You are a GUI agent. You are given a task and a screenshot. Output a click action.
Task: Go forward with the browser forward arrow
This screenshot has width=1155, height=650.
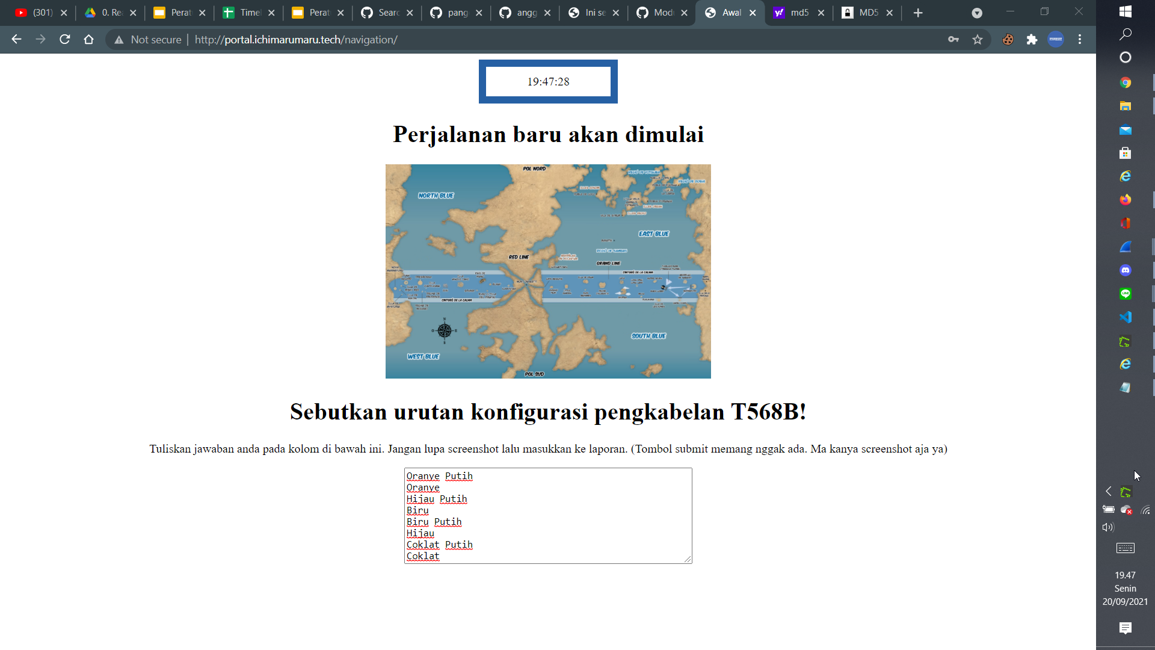[40, 40]
